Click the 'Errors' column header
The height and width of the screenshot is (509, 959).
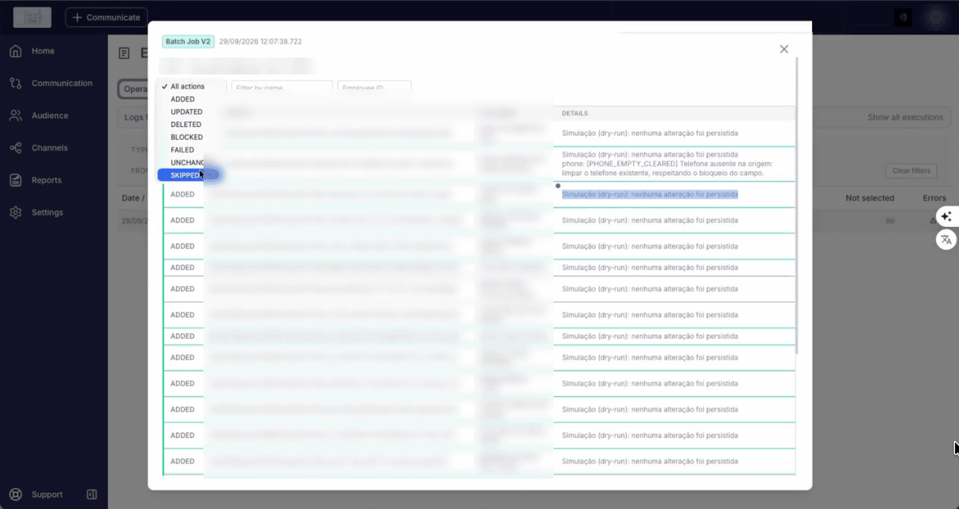click(x=934, y=198)
